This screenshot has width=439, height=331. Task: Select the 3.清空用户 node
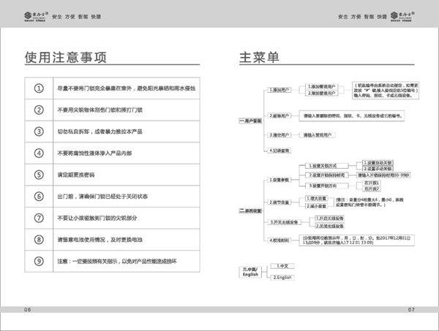[x=279, y=135]
